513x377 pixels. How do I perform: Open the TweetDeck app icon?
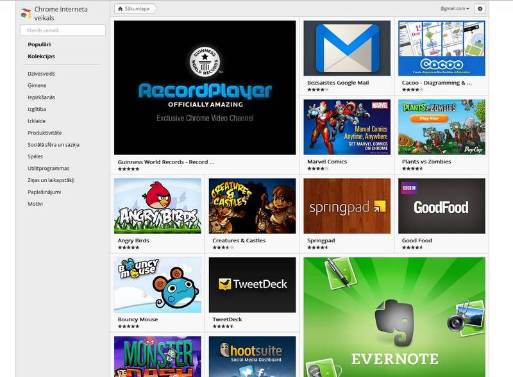tap(252, 285)
